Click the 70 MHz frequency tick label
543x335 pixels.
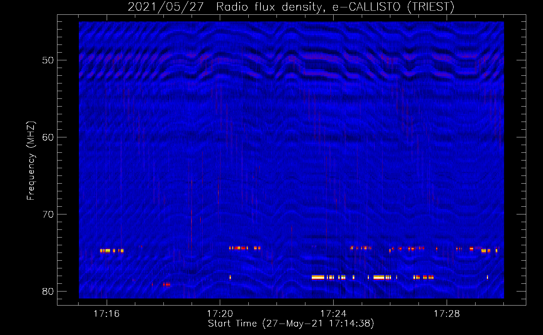click(48, 214)
